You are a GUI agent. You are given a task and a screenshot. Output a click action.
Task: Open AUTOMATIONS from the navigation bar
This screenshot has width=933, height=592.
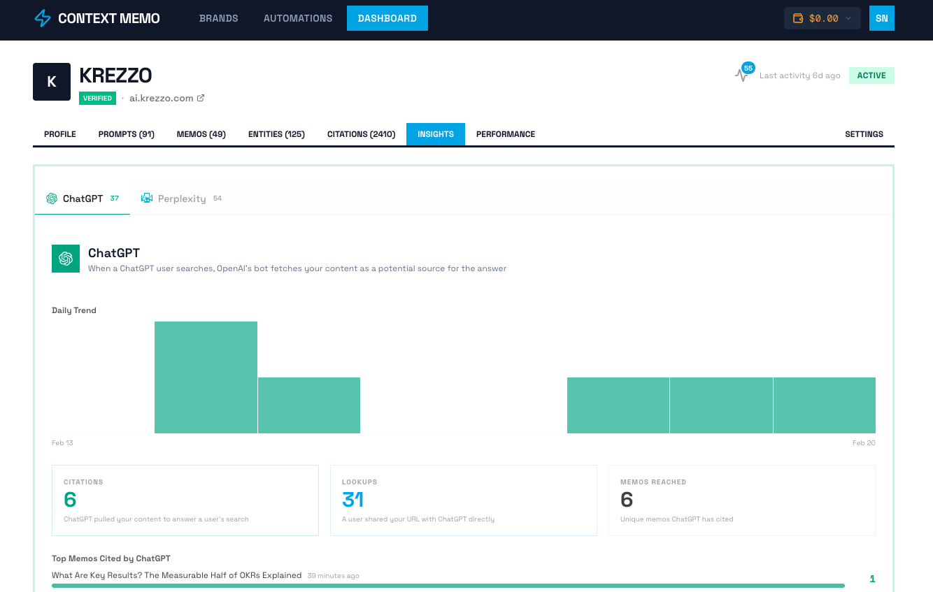tap(298, 18)
